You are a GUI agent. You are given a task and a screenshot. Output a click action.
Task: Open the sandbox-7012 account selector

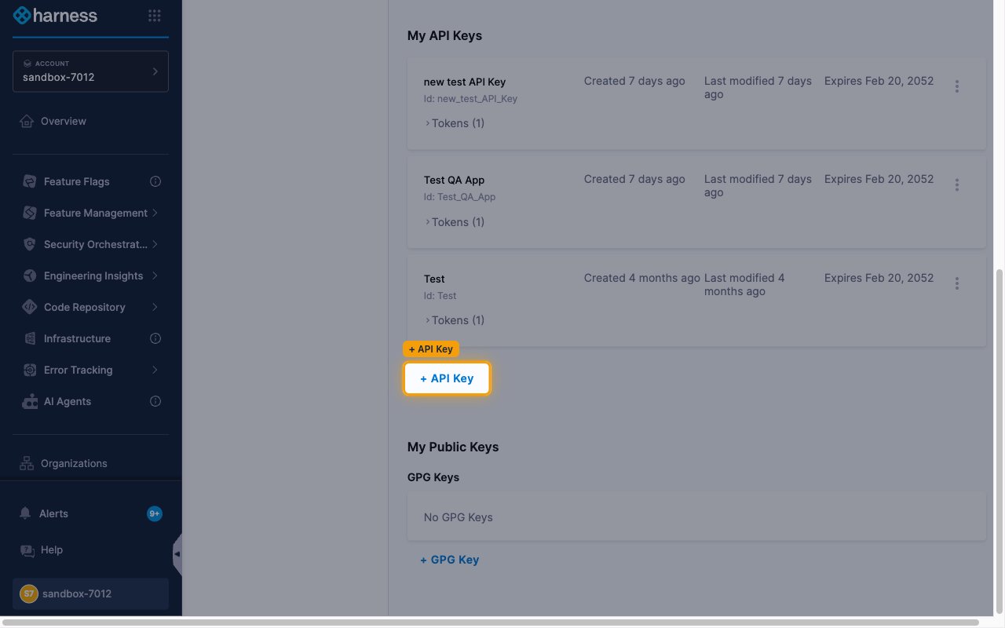coord(90,71)
